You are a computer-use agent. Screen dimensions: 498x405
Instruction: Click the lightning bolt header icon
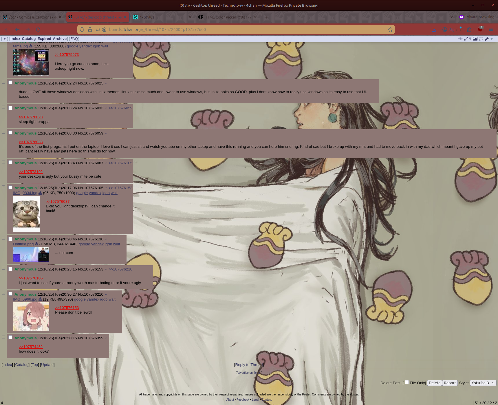click(x=470, y=39)
